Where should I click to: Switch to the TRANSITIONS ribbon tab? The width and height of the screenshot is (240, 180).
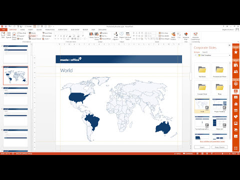[x=50, y=29]
